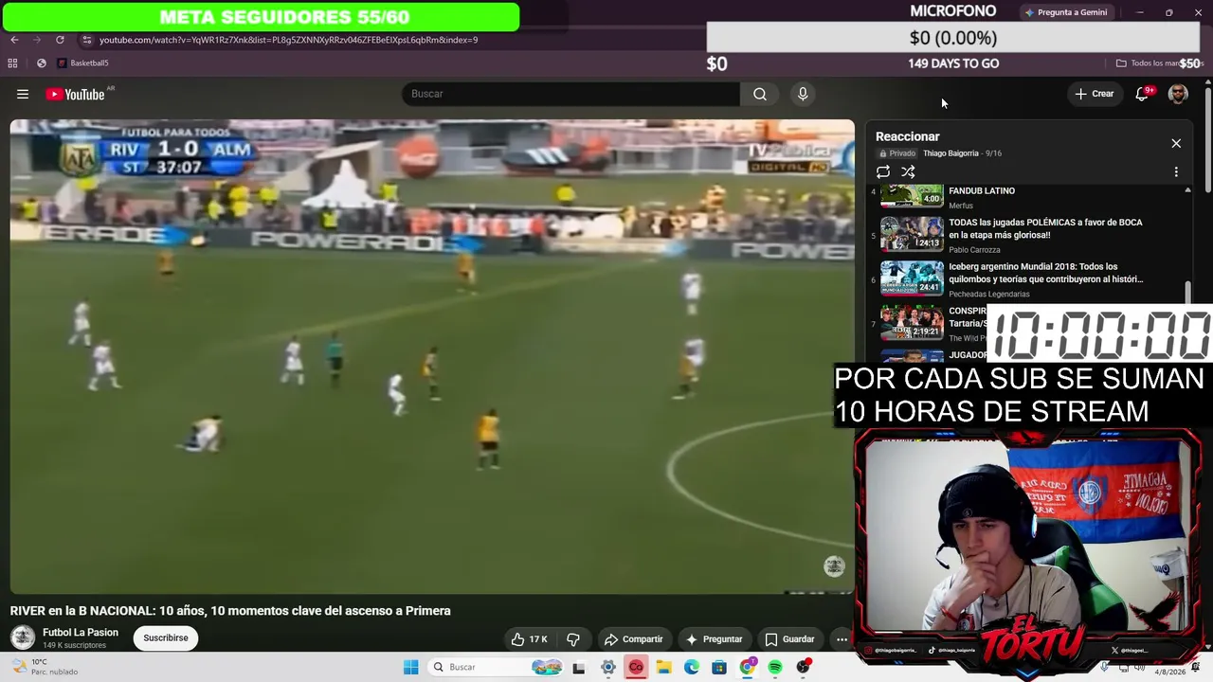
Task: Open thumbnail of Boca jugadas polémicas video
Action: pyautogui.click(x=912, y=233)
